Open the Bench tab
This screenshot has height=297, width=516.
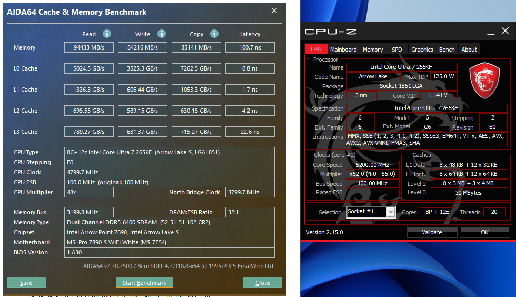point(446,49)
